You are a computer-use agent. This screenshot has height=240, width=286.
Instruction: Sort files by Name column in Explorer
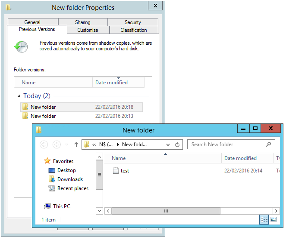[163, 158]
